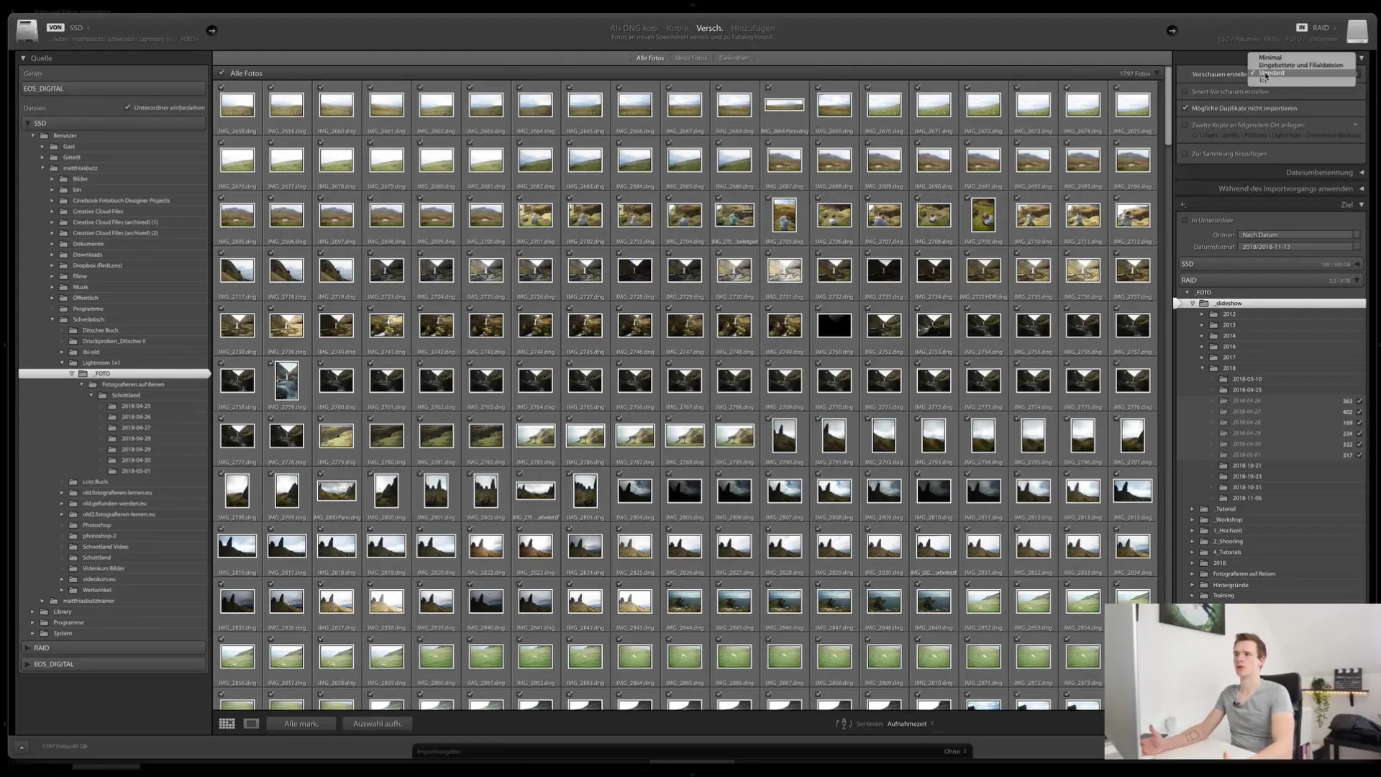The height and width of the screenshot is (777, 1381).
Task: Enable Zur Sammlung hinzufügen checkbox
Action: click(1185, 154)
